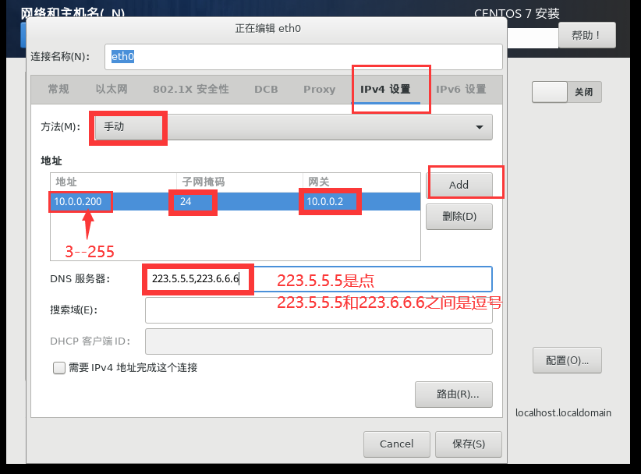Go to the DCB tab
Screen dimensions: 641x474
(x=266, y=89)
